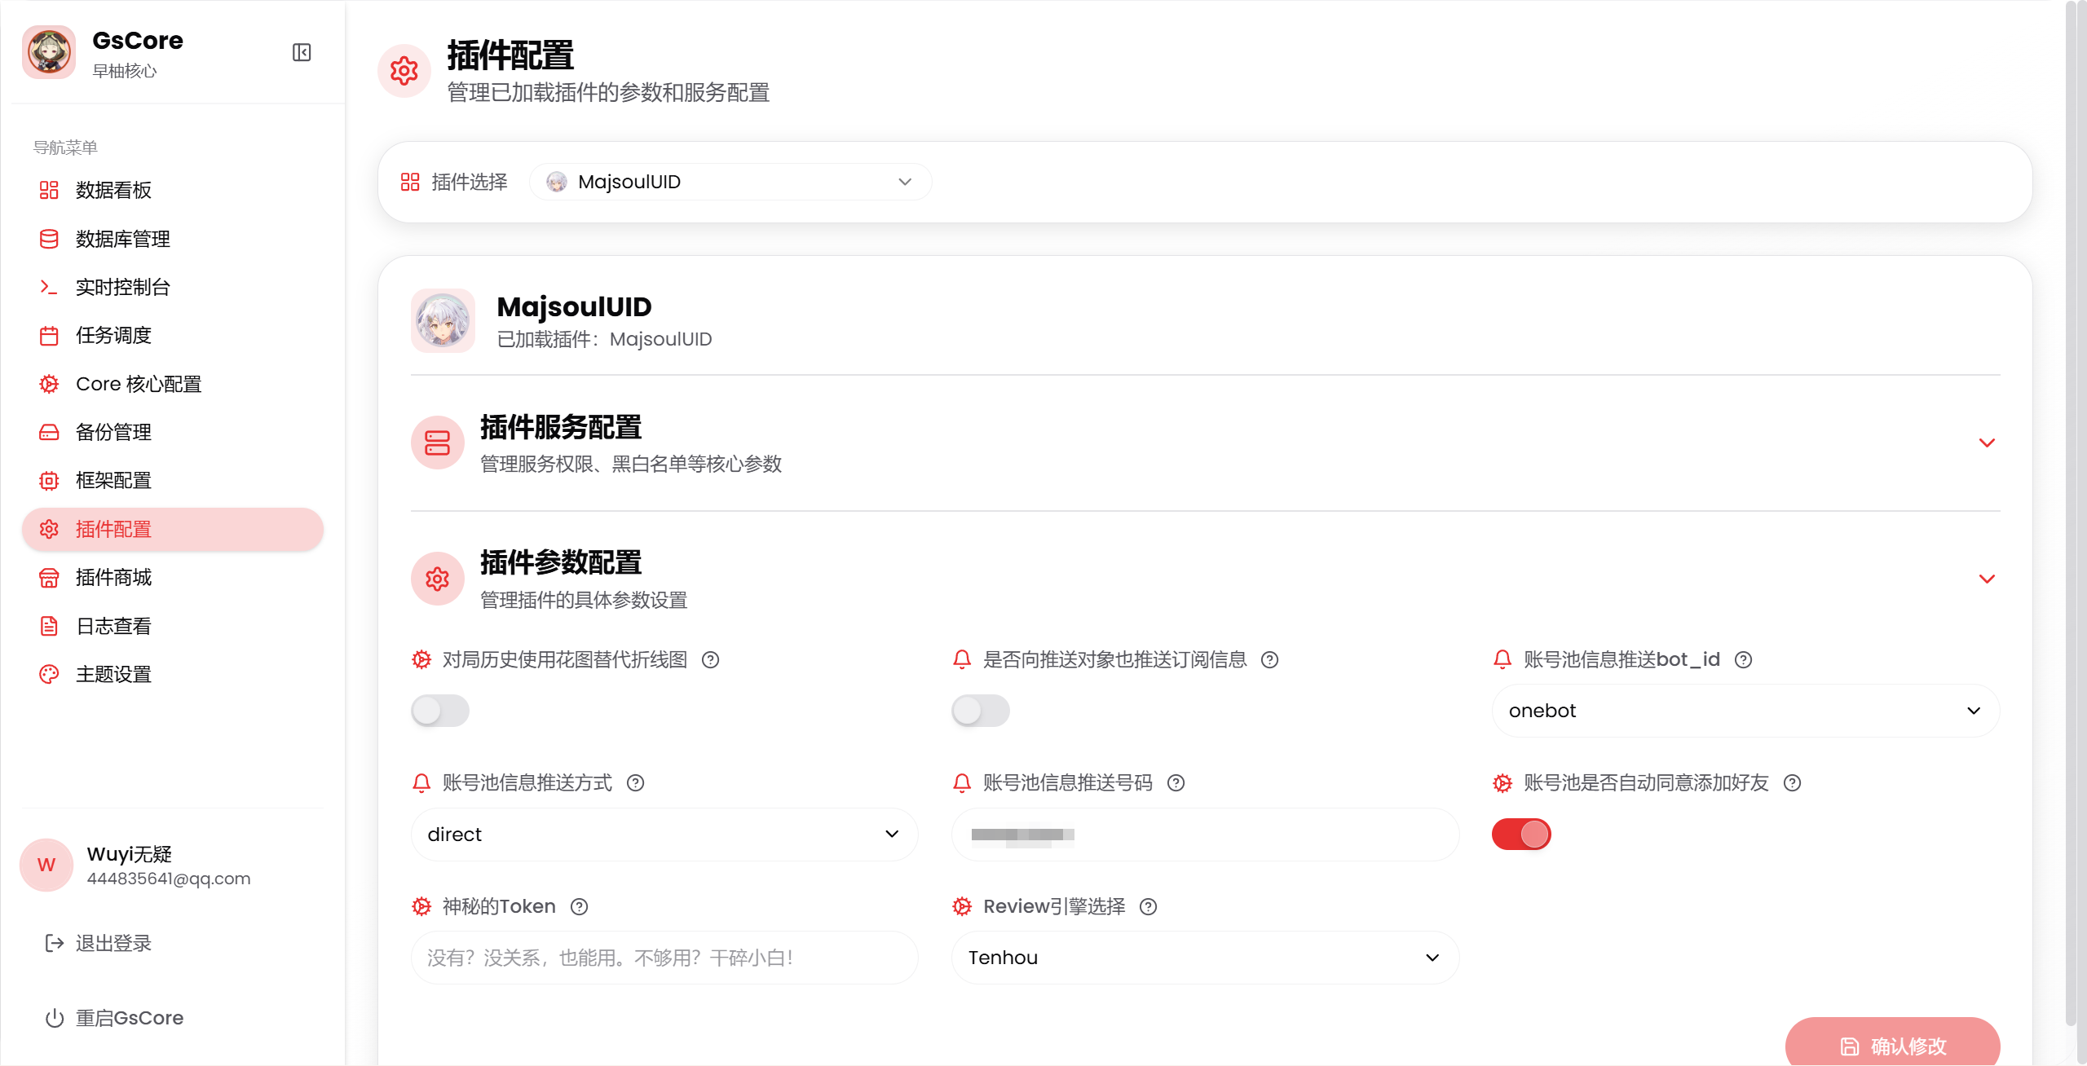
Task: Click help icon beside 神秘的Token
Action: coord(579,906)
